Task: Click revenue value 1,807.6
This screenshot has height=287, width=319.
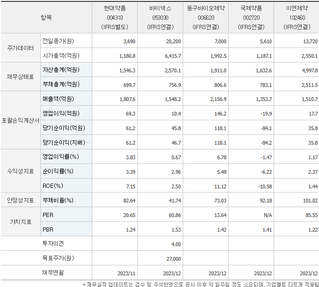Action: pyautogui.click(x=127, y=99)
